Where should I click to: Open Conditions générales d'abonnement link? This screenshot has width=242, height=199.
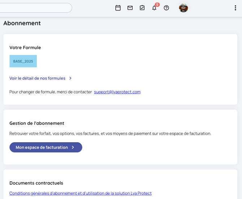pos(81,193)
